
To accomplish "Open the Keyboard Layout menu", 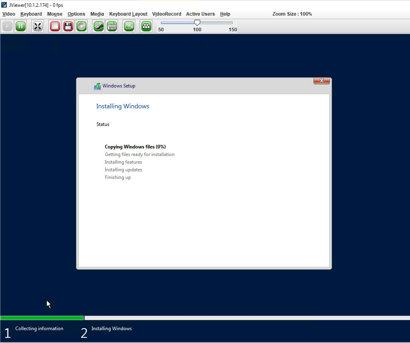I will tap(128, 14).
